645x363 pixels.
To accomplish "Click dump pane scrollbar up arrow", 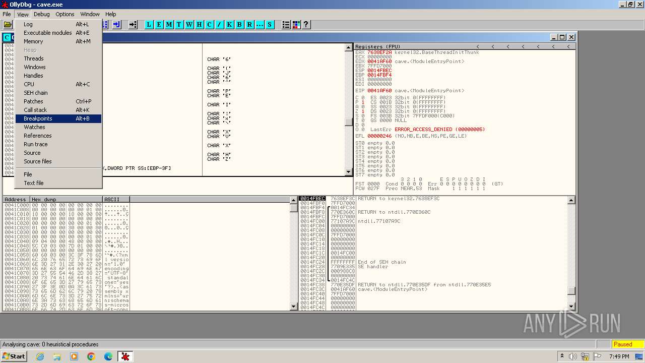I will coord(294,200).
